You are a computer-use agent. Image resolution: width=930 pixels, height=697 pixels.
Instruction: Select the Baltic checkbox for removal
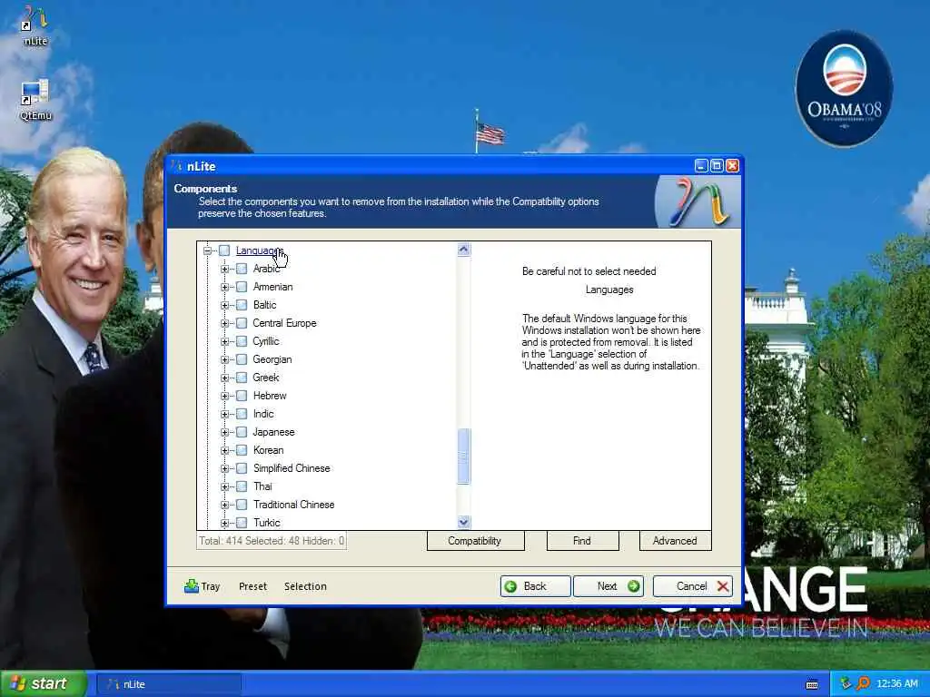(x=242, y=305)
